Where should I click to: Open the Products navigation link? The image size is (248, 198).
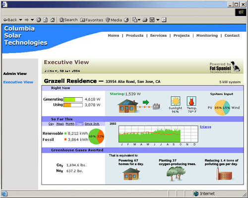(x=134, y=35)
